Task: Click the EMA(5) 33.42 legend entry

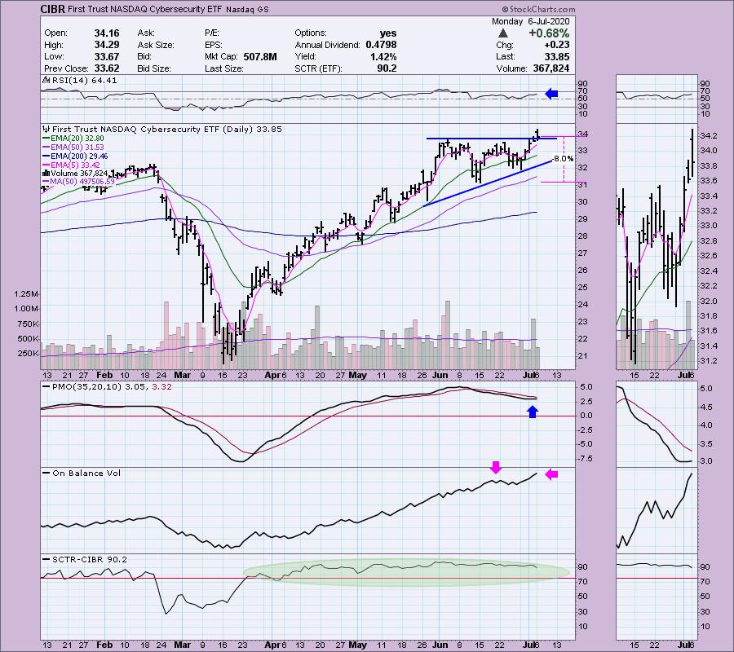Action: pos(72,165)
